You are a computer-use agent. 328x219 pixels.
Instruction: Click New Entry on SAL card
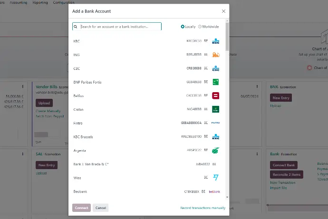[x=47, y=165]
